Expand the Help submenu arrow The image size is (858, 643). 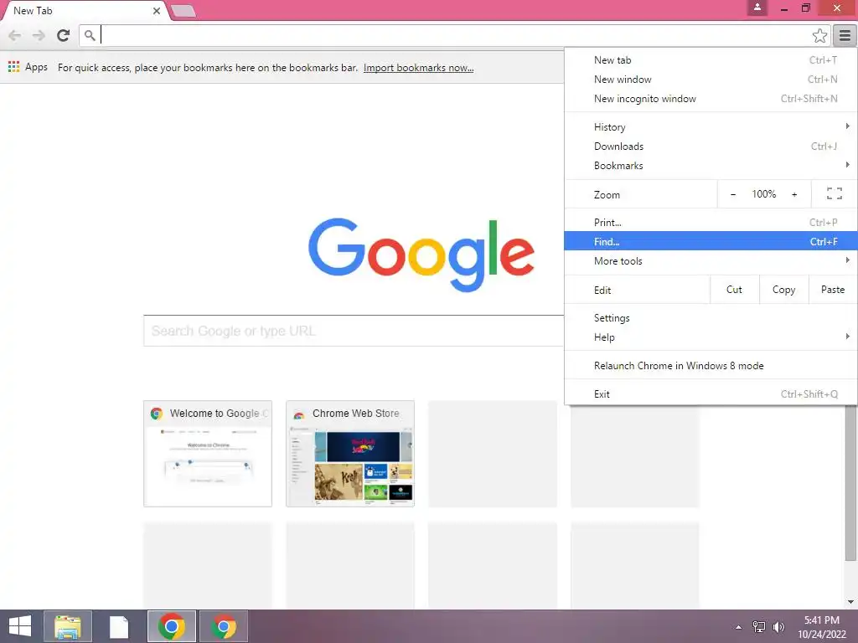tap(847, 337)
